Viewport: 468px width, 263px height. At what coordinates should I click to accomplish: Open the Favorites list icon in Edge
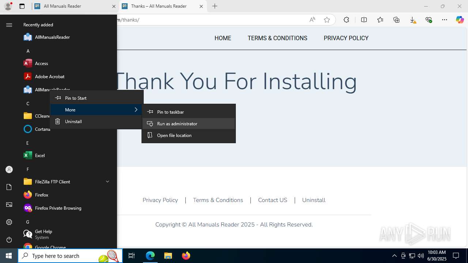coord(380,20)
